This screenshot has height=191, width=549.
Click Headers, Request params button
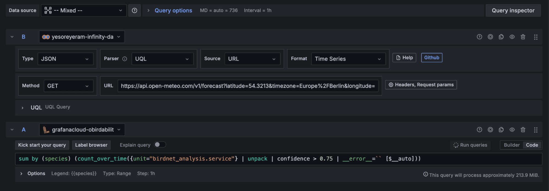[421, 85]
